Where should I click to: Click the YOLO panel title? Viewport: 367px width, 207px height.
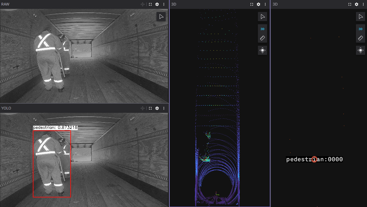[x=6, y=108]
